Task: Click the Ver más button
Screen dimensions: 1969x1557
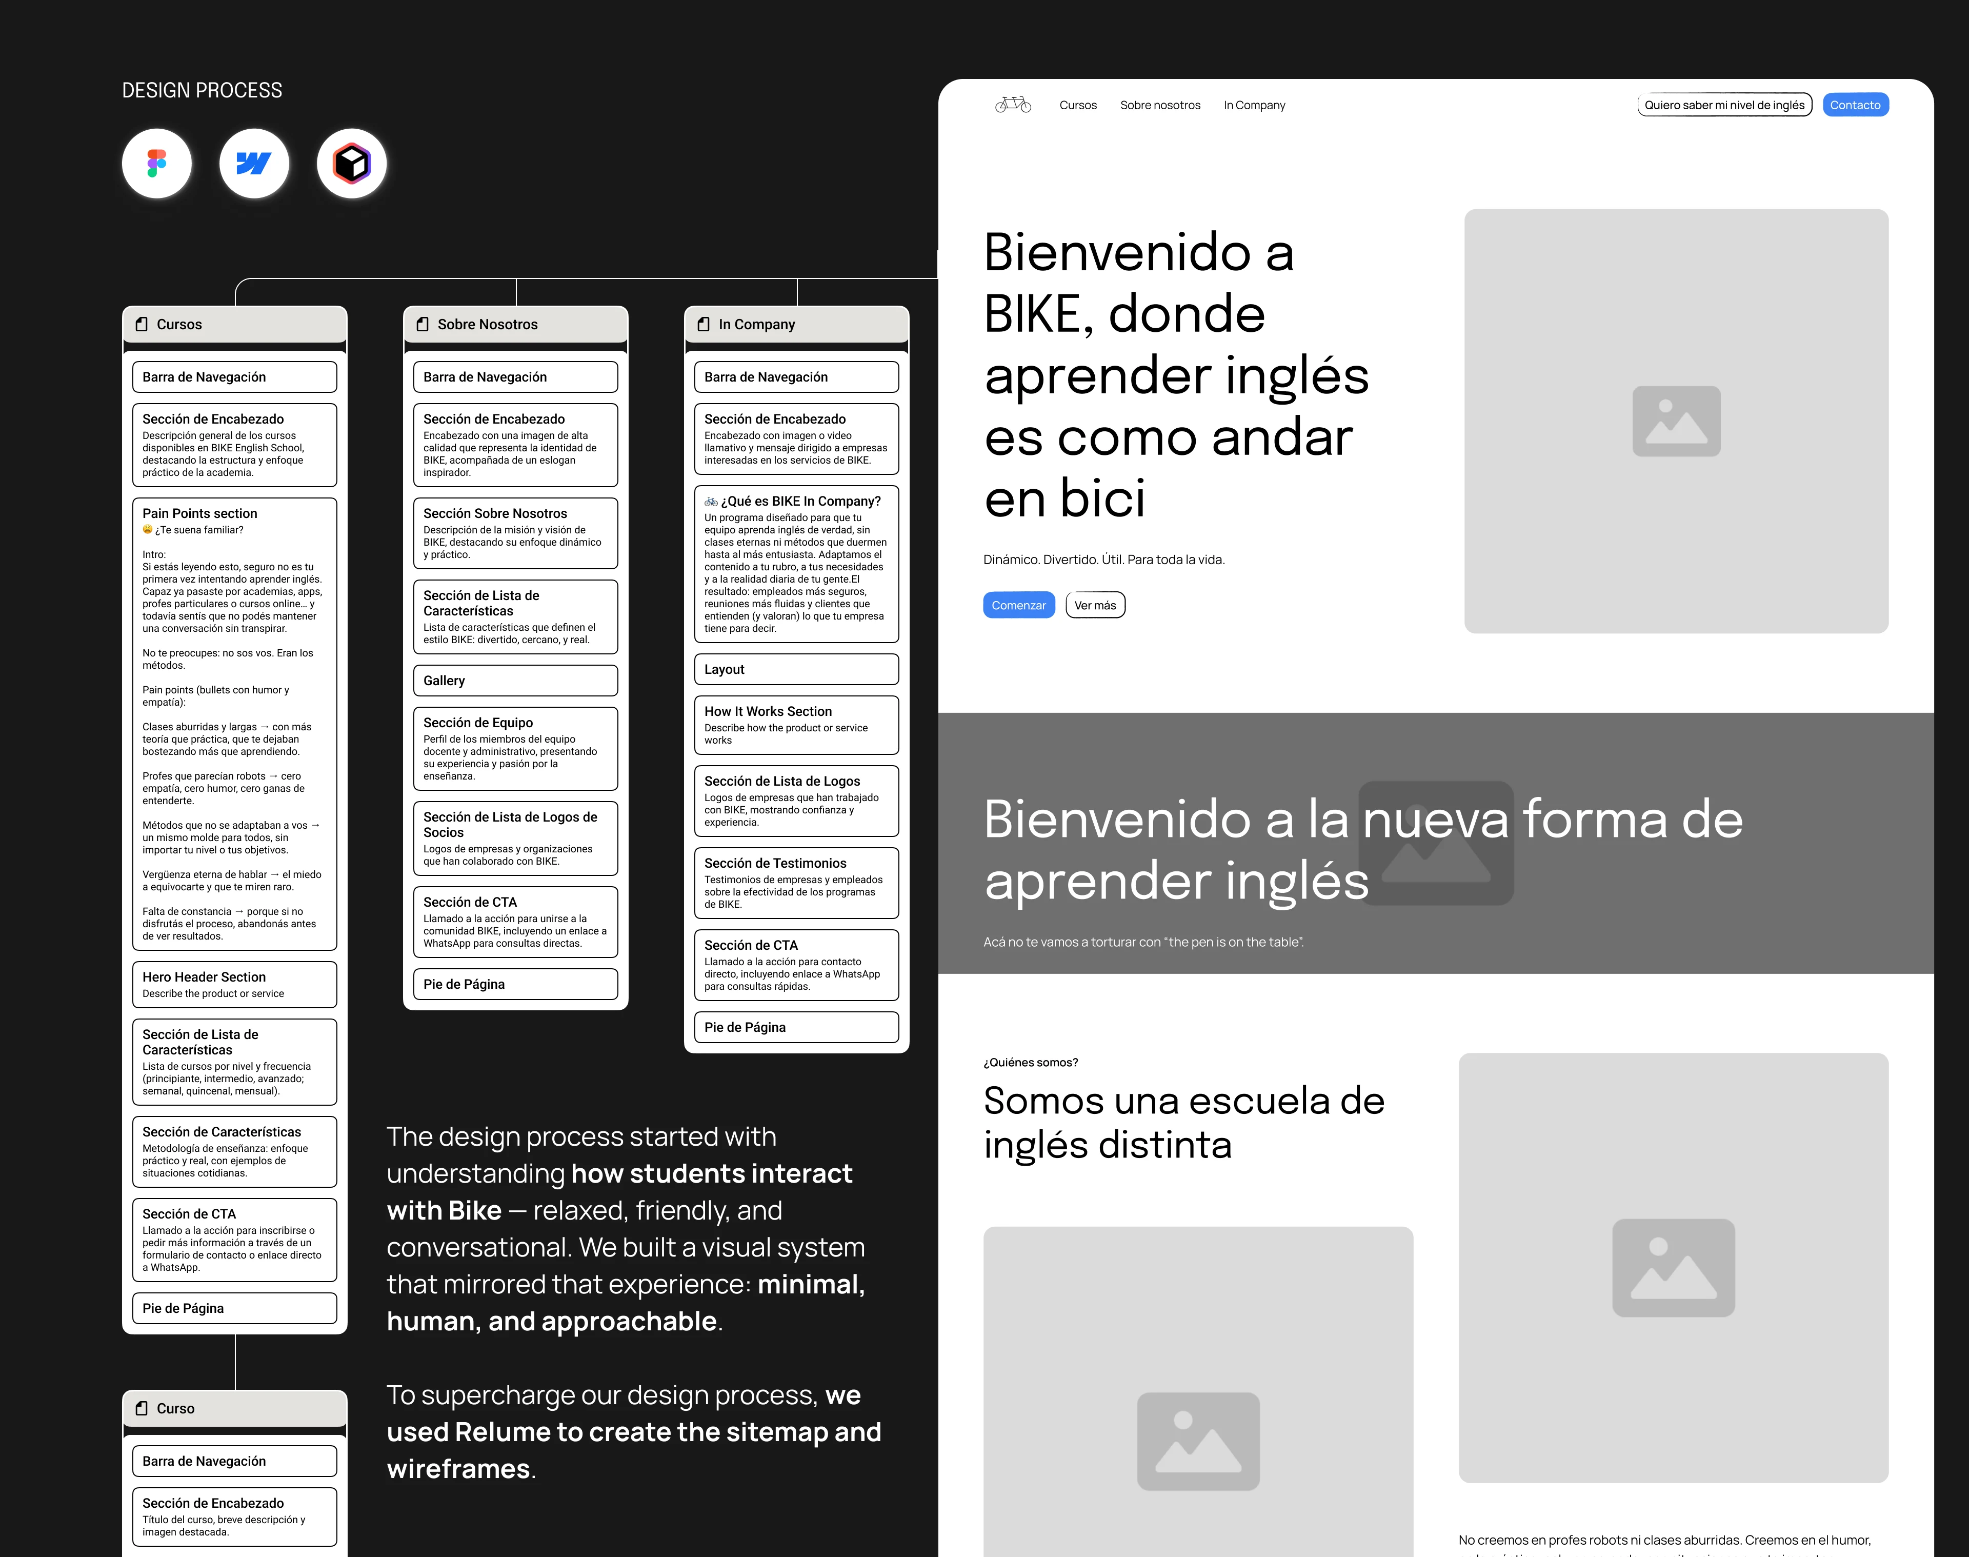Action: point(1095,605)
